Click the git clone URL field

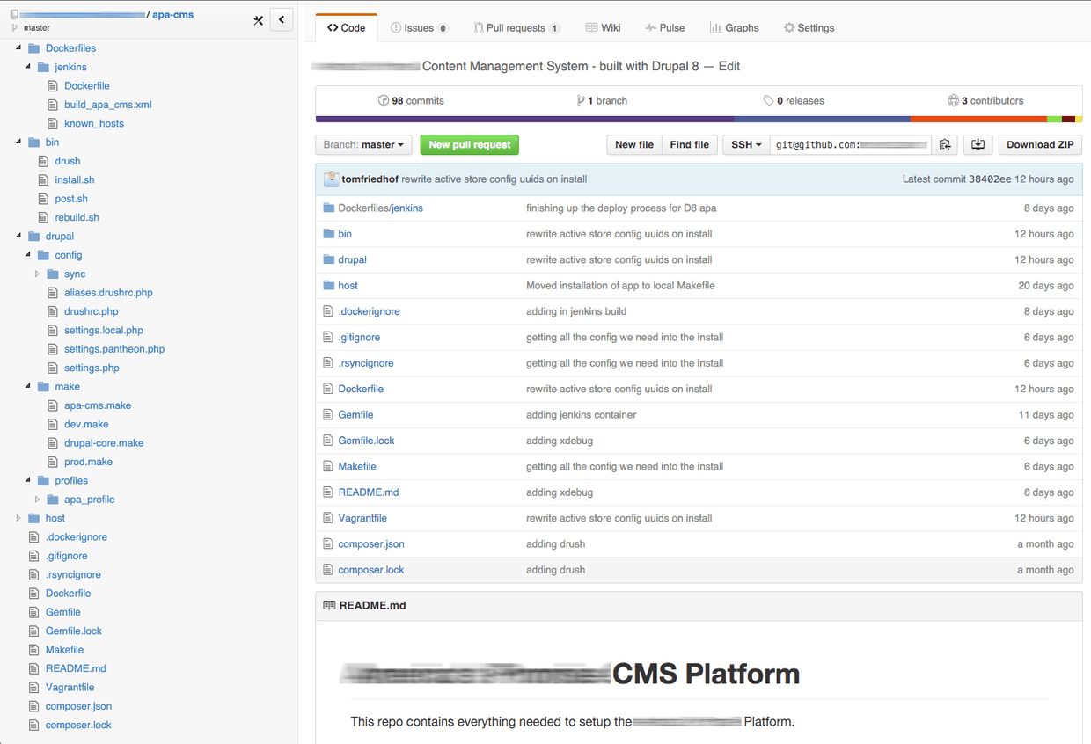tap(852, 145)
